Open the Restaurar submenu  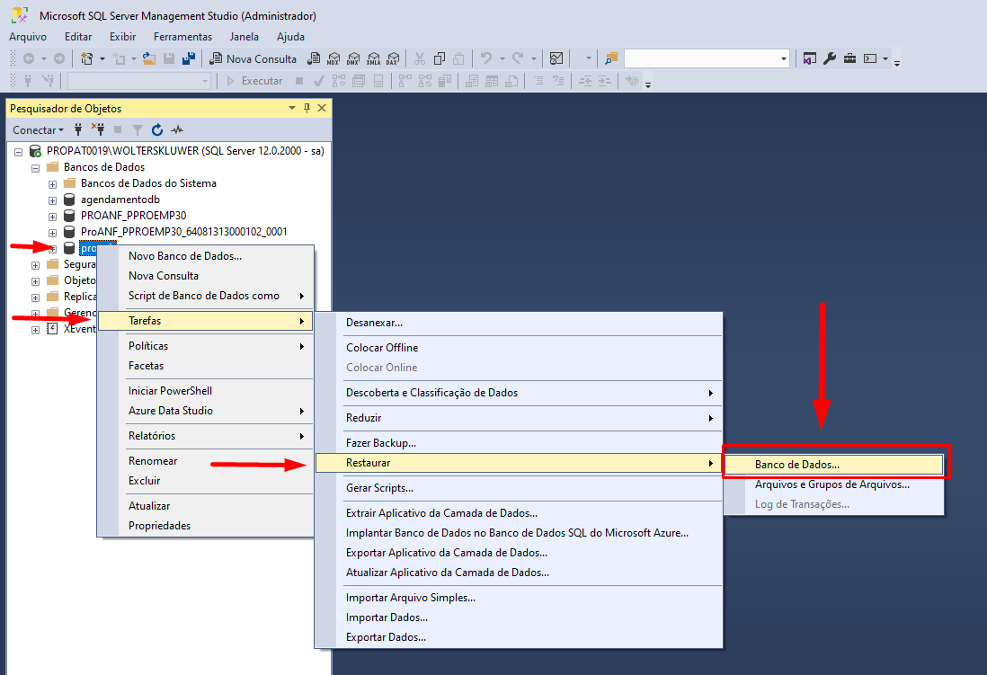(519, 463)
